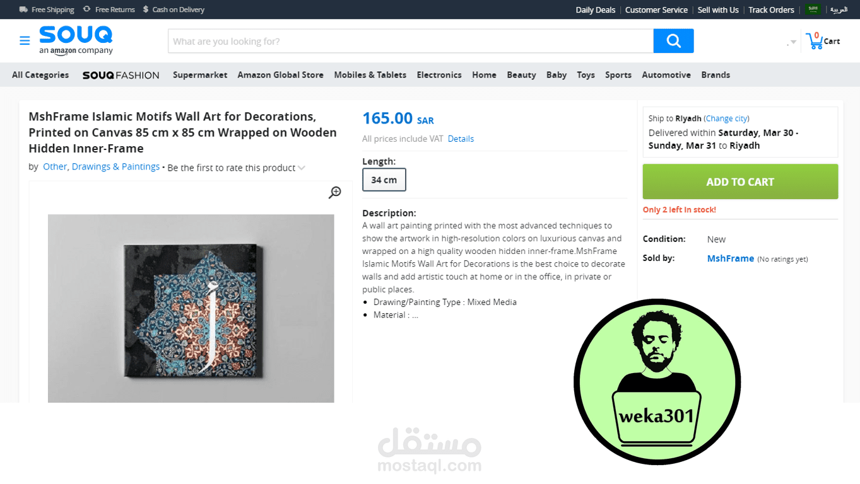Select the 34 cm length option
Screen dimensions: 860x484
pos(384,180)
